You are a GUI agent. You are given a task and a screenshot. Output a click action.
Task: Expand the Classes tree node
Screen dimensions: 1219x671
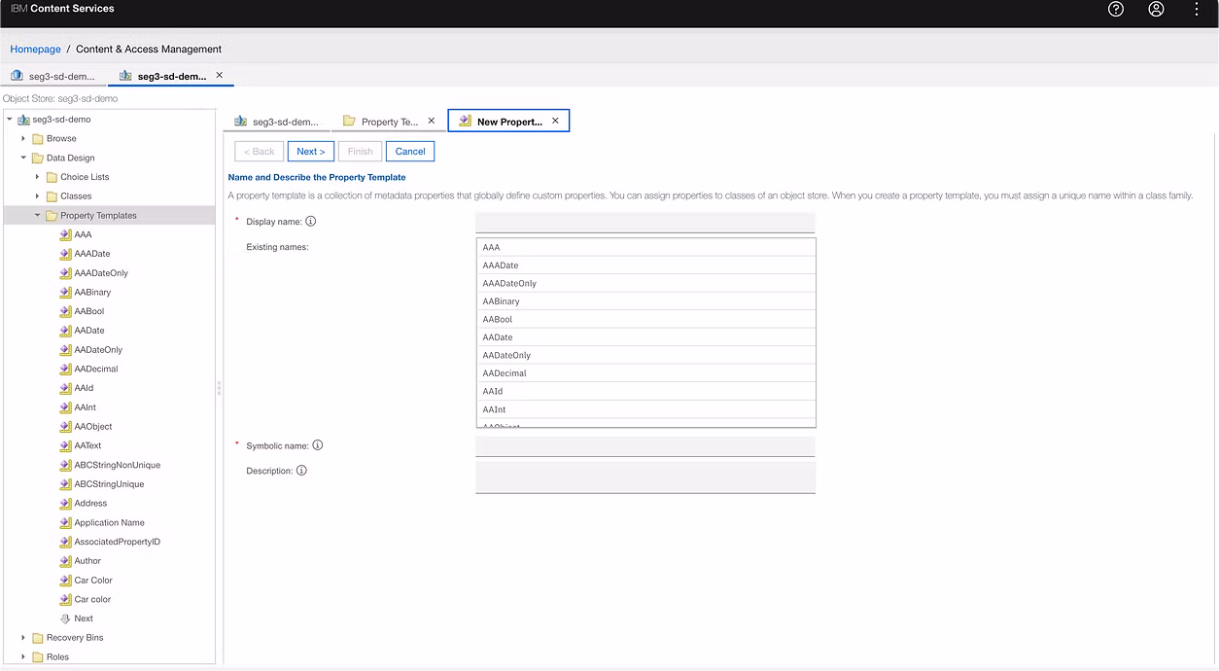38,196
